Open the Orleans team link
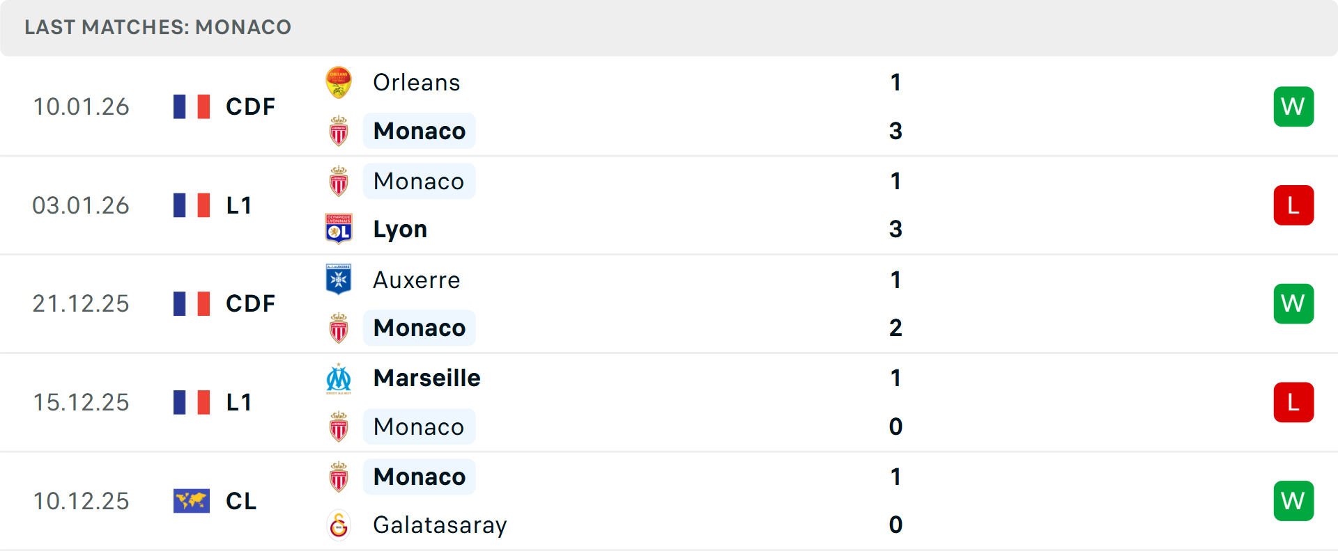 [416, 83]
